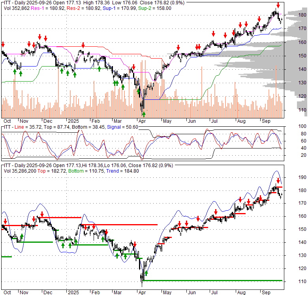308x295 pixels.
Task: Click the 2025 label on the upper chart time axis
Action: pyautogui.click(x=73, y=121)
